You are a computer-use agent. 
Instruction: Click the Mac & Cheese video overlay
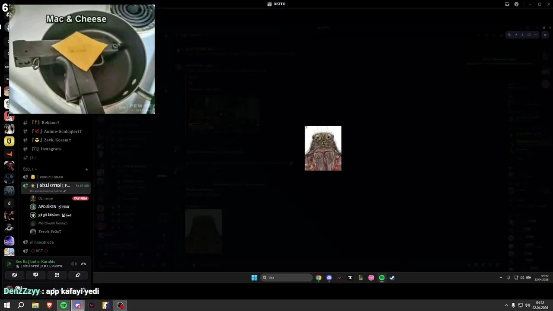click(82, 59)
